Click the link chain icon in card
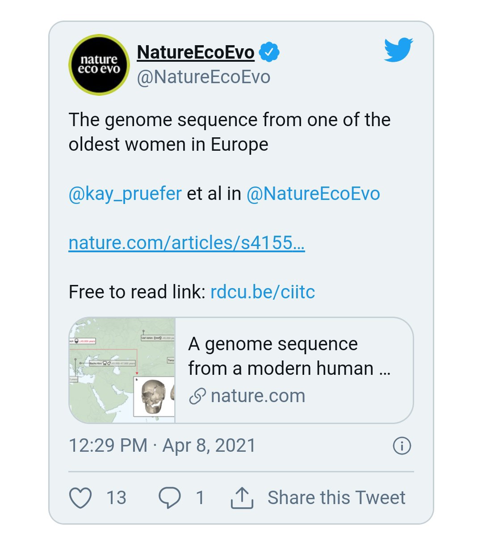482x543 pixels. click(x=197, y=396)
